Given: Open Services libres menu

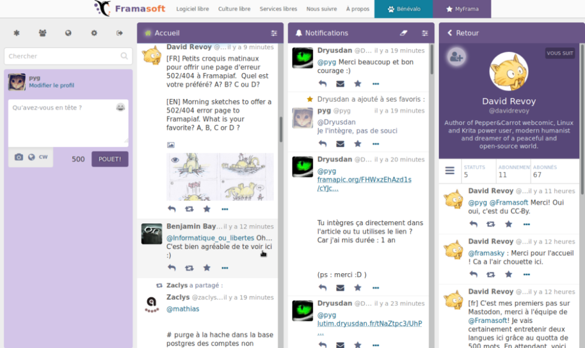Looking at the screenshot, I should click(x=278, y=9).
